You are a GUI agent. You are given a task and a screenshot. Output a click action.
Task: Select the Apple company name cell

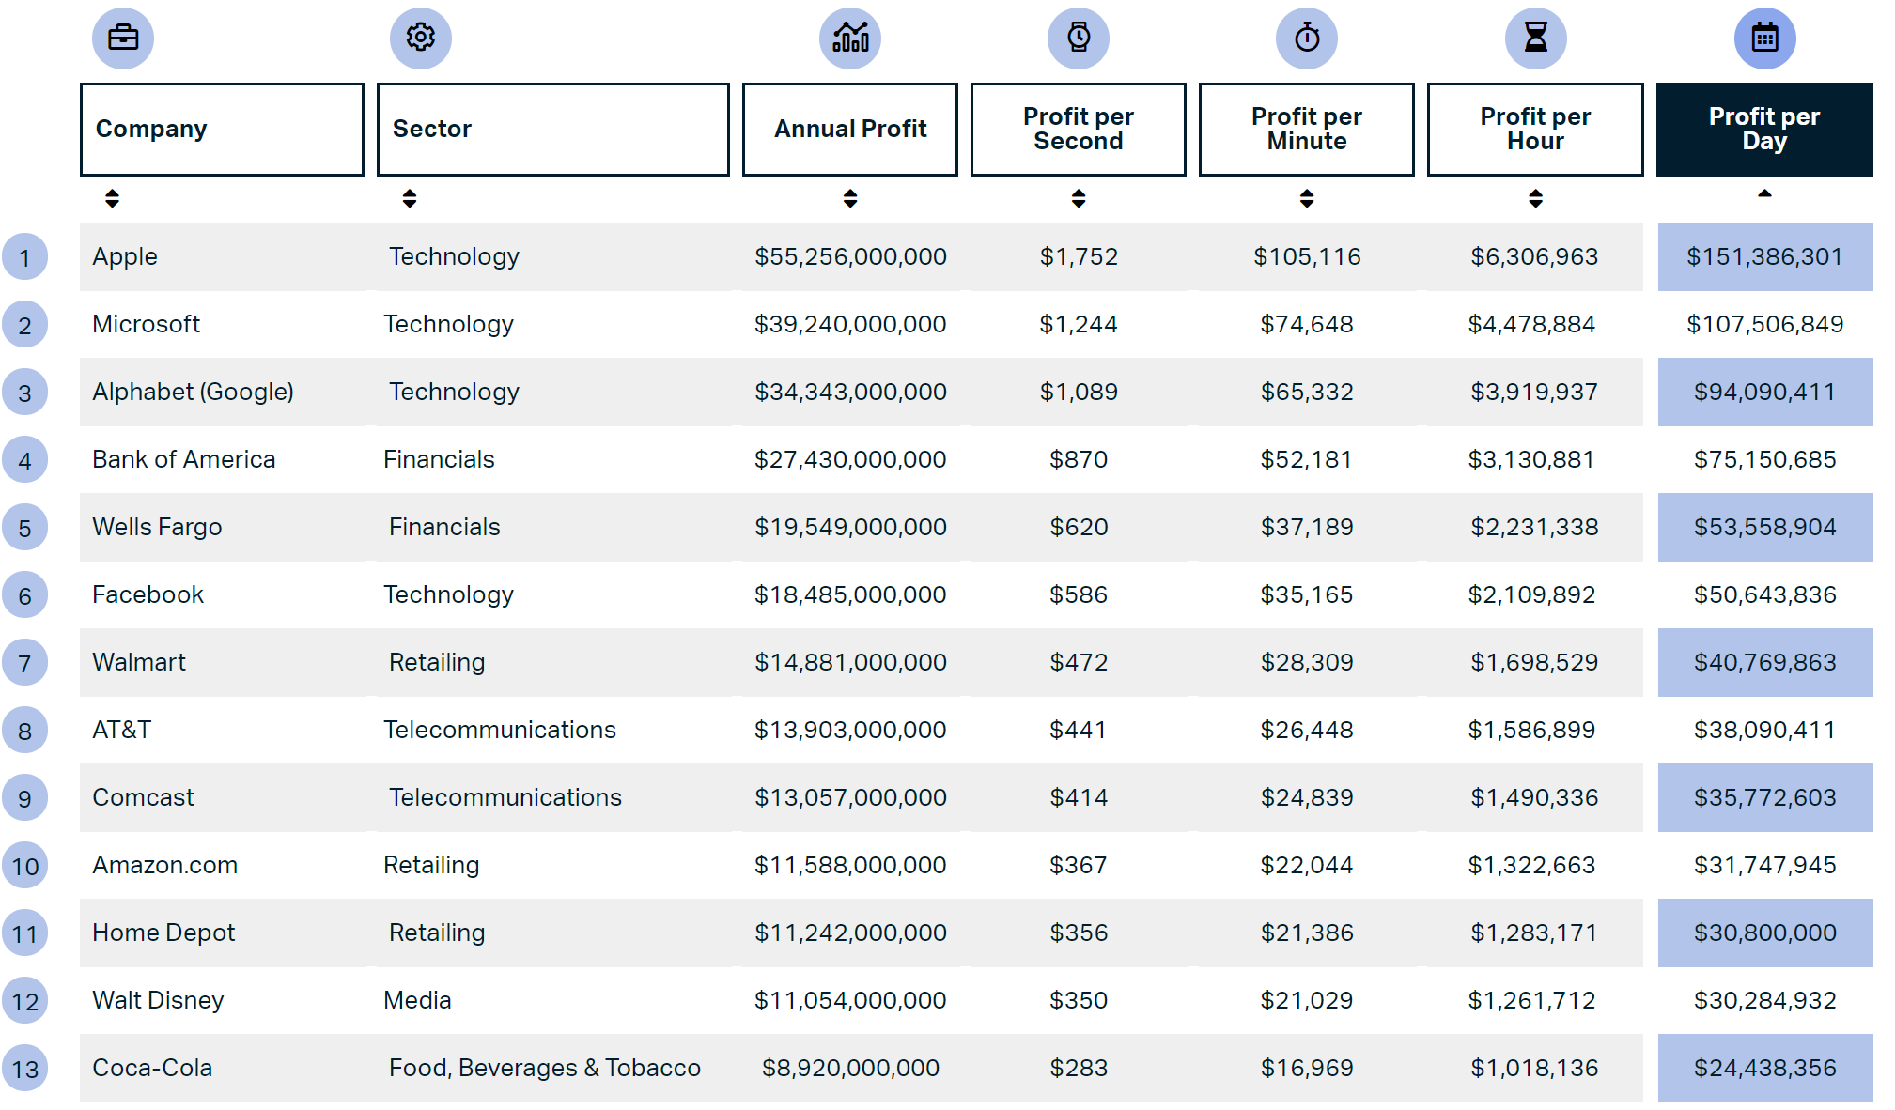(x=125, y=256)
